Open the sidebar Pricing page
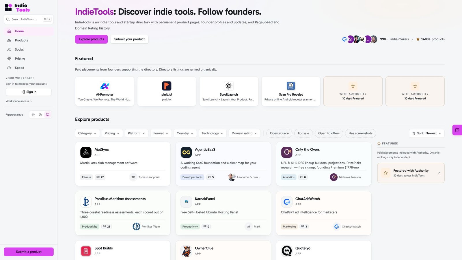462x260 pixels. tap(29, 59)
